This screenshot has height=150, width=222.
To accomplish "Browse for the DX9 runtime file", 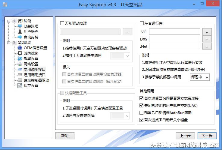I will (x=207, y=39).
